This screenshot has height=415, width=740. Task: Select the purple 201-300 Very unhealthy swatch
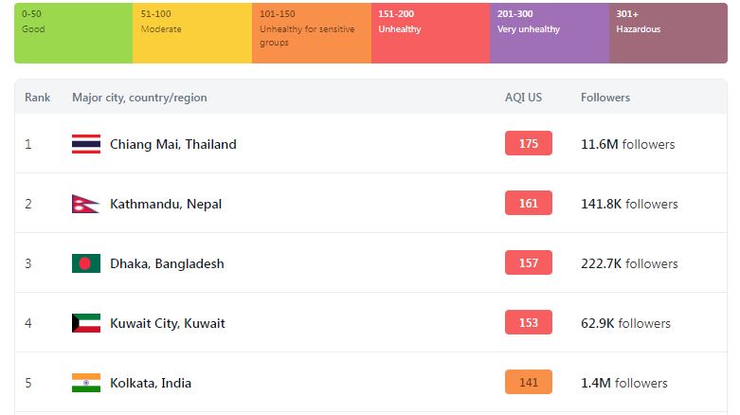pos(550,33)
